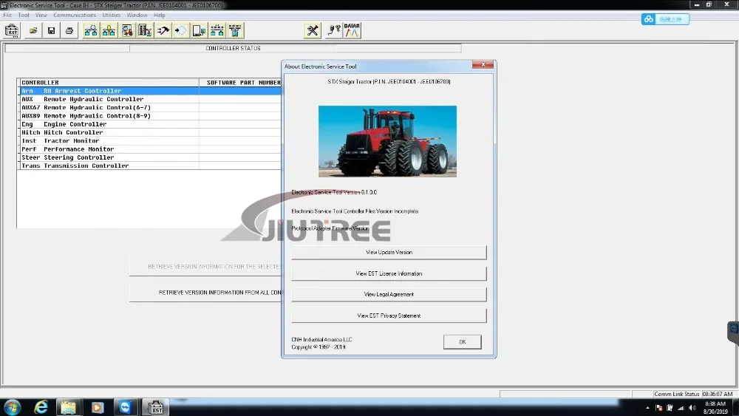
Task: Click the CONTROLLER STATUS heading
Action: (233, 48)
